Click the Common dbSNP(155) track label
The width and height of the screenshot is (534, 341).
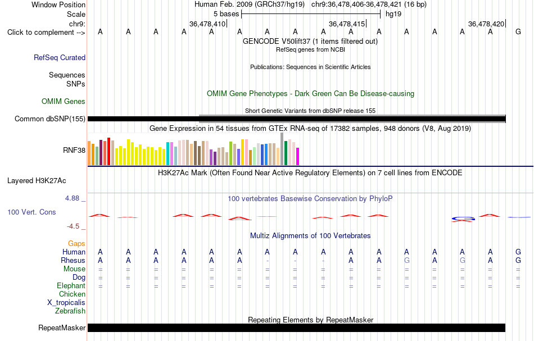[x=50, y=119]
